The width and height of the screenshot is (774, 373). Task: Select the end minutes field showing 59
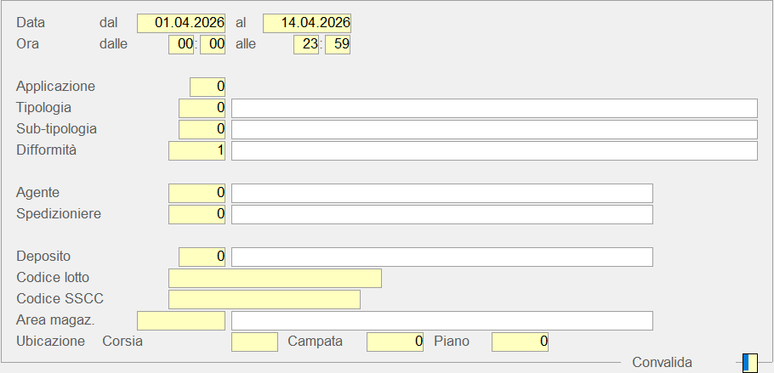point(338,44)
